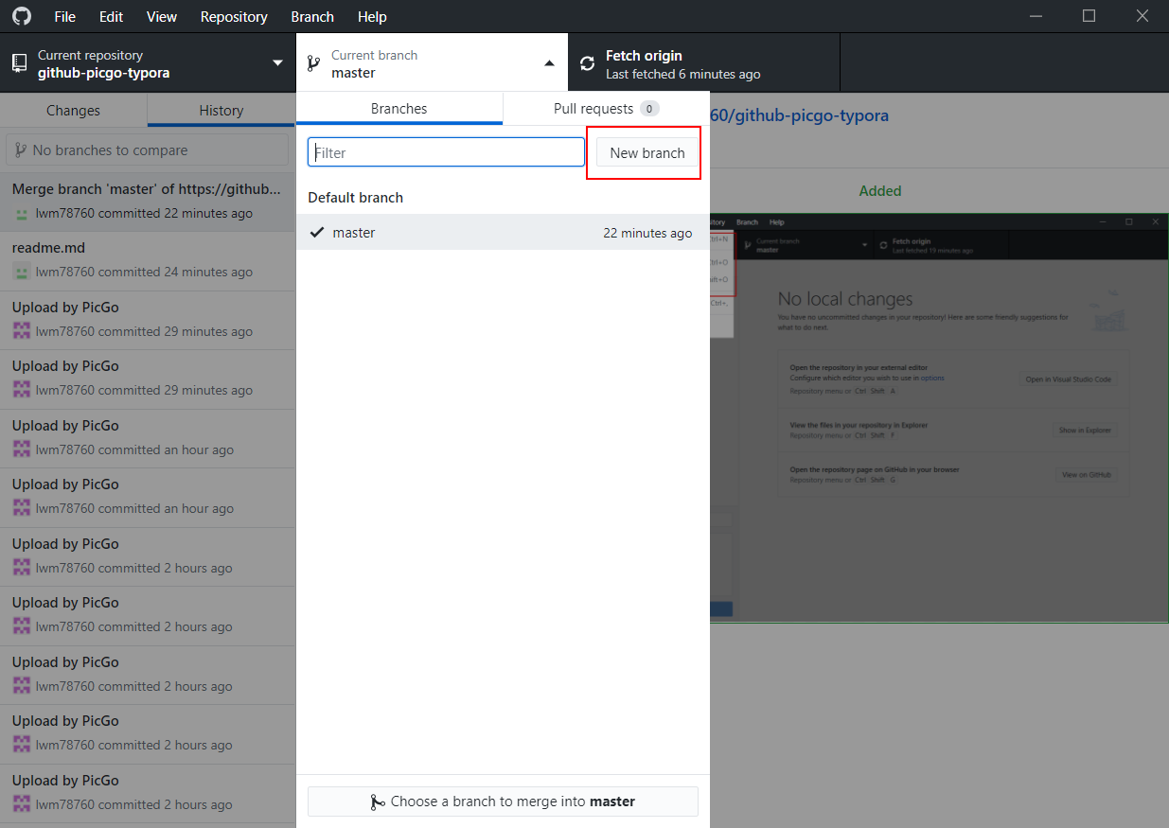Click Choose a branch to merge into master
This screenshot has width=1169, height=828.
[503, 802]
